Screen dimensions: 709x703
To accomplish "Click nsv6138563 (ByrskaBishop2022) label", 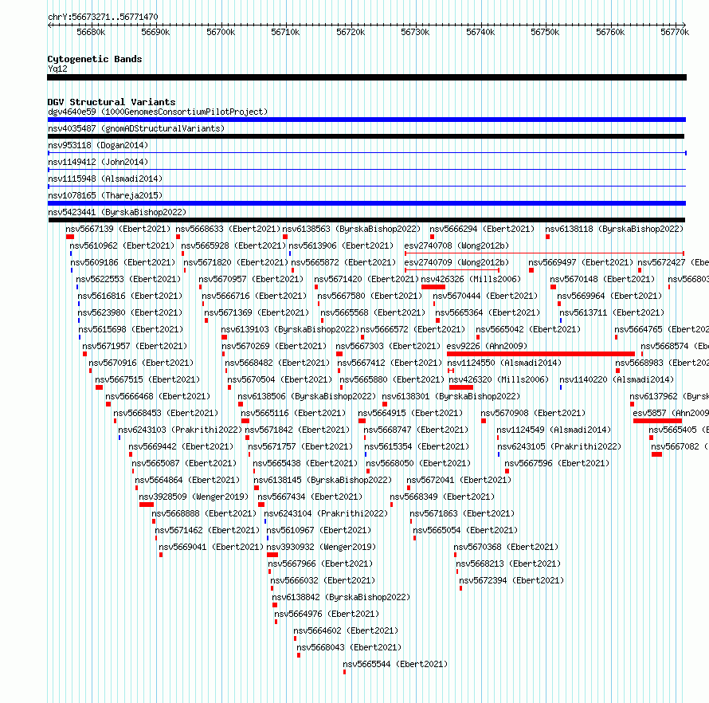I will coord(351,229).
